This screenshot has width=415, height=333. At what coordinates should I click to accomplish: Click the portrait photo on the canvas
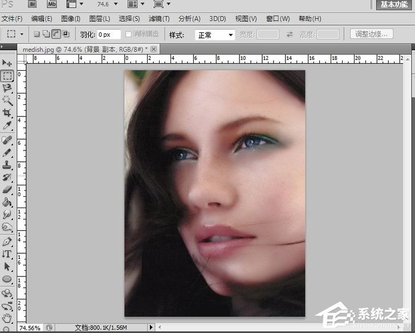click(x=215, y=193)
